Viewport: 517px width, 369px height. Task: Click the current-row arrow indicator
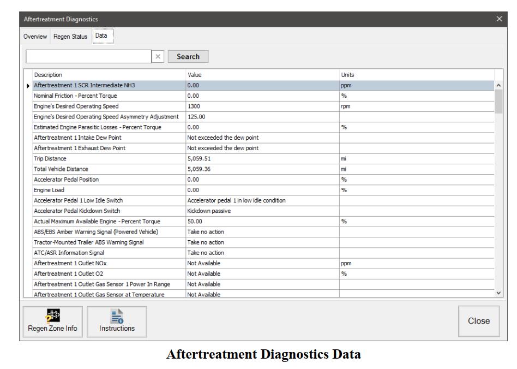click(28, 86)
